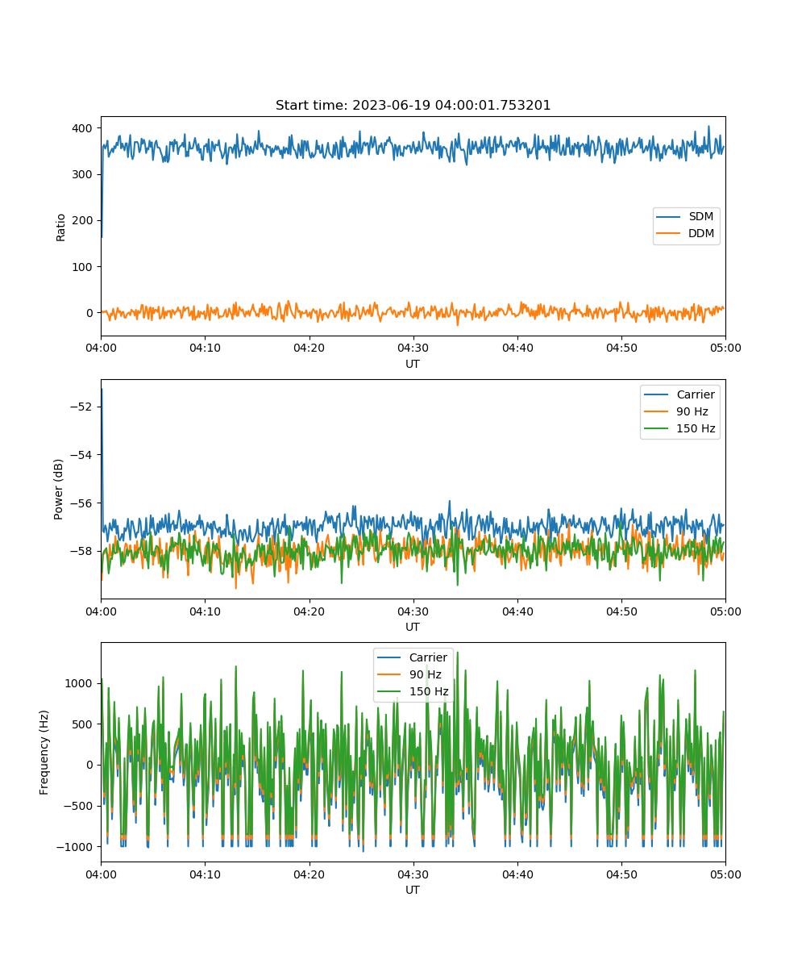806x968 pixels.
Task: Click the "Start time: 2023-06-19 04:00:01.753201" title
Action: coord(413,106)
